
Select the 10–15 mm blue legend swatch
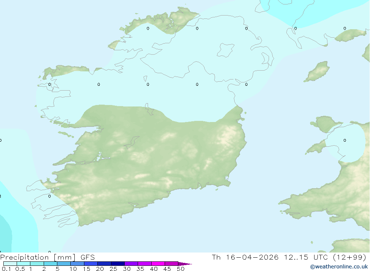(77, 264)
